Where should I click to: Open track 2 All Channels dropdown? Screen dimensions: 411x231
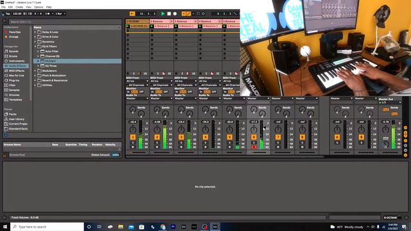162,85
